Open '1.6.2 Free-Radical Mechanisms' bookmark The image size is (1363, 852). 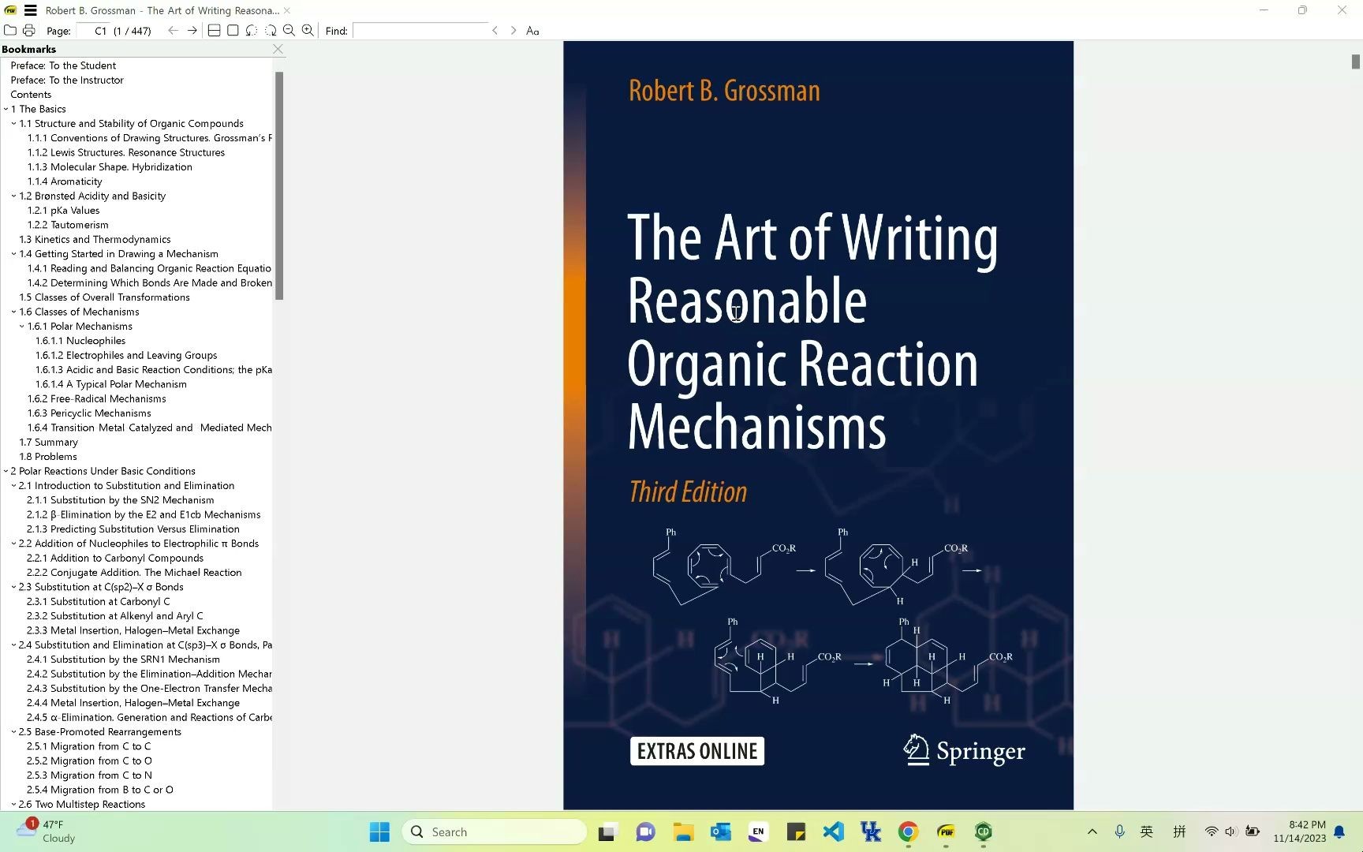point(97,398)
